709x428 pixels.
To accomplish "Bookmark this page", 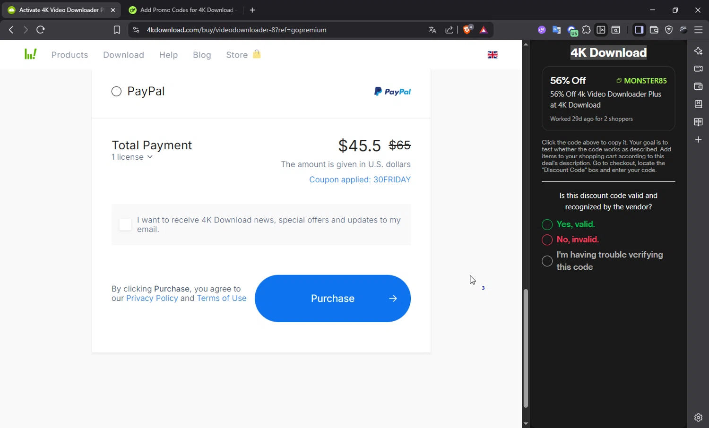I will tap(117, 30).
